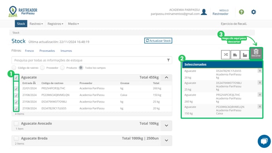Remove DS3479XW077O98LI from Seleccionados
The width and height of the screenshot is (272, 153).
point(260,83)
